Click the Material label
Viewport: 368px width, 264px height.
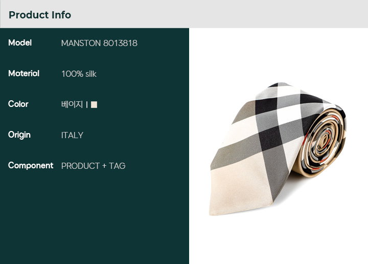point(24,73)
